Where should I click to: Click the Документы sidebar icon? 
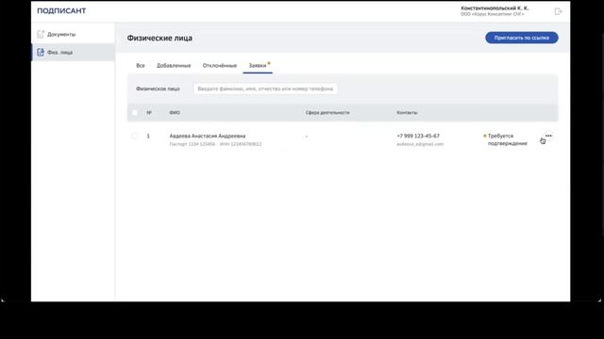[41, 34]
